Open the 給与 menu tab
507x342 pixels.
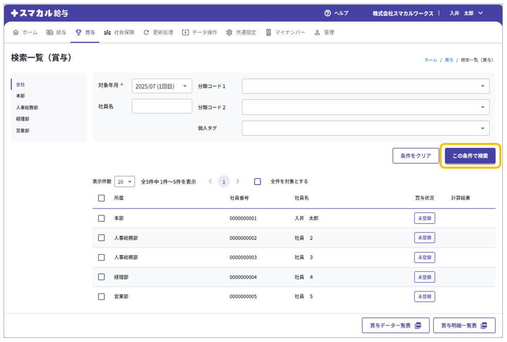56,32
